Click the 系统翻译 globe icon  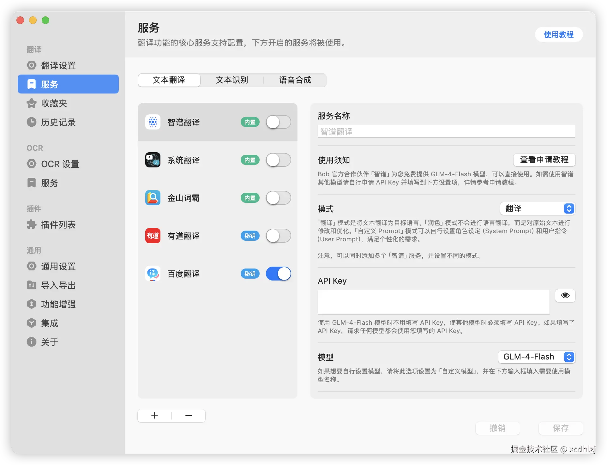tap(153, 160)
